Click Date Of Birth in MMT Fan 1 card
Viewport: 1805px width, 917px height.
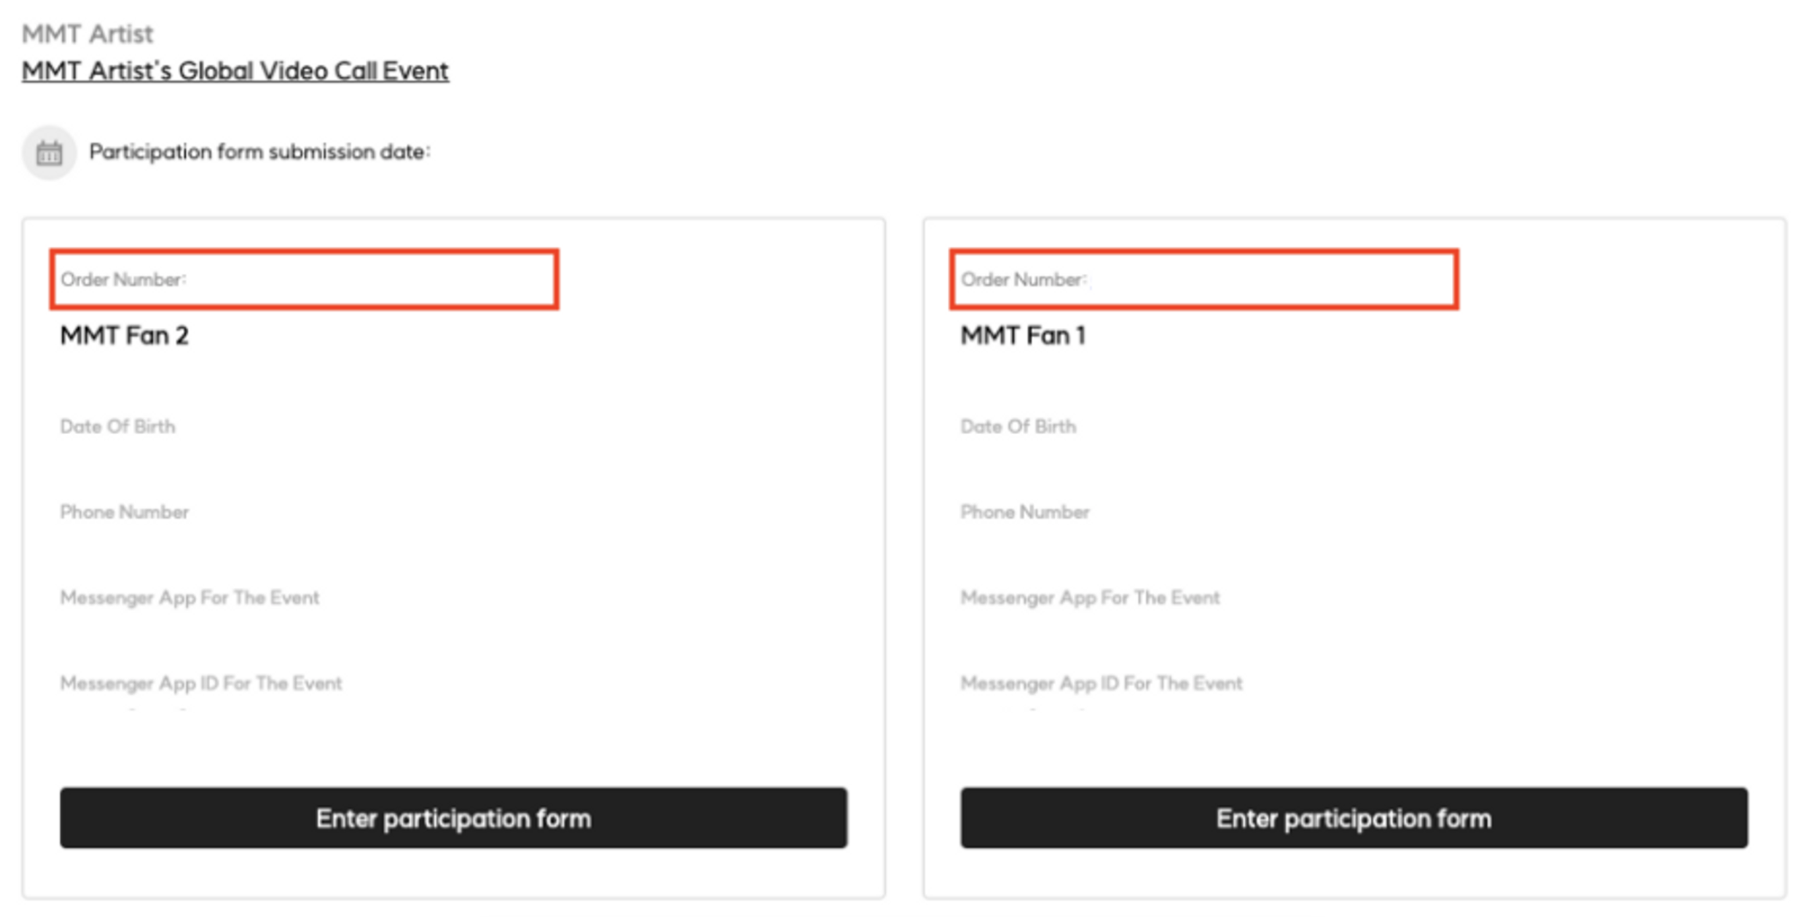[1017, 427]
